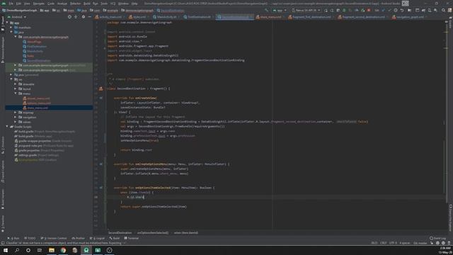The width and height of the screenshot is (453, 255).
Task: Open the Event Log button
Action: [x=437, y=238]
